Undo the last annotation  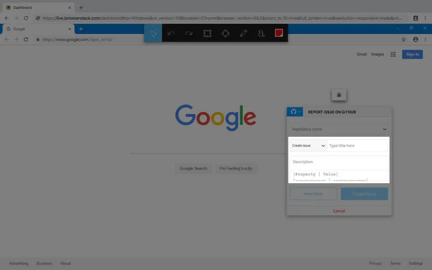pyautogui.click(x=171, y=33)
